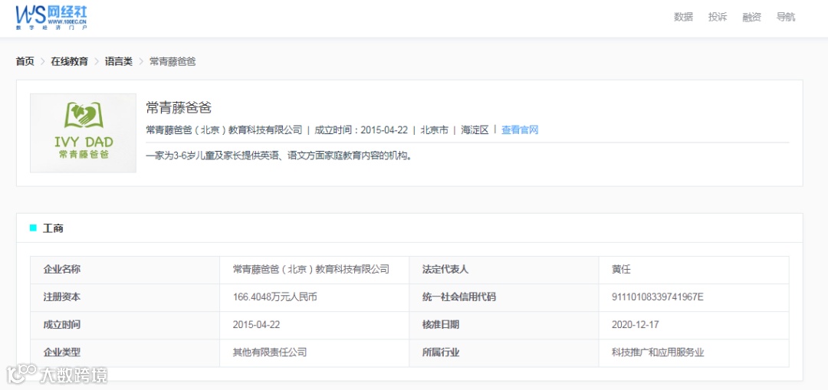
Task: Select the 常青藤爸爸 breadcrumb item
Action: tap(172, 61)
